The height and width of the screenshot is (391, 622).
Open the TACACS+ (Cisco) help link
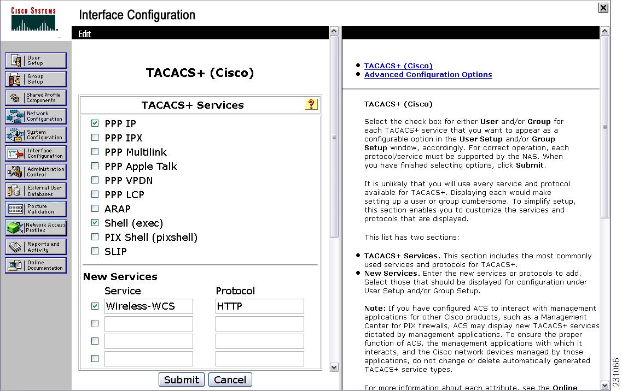point(398,66)
